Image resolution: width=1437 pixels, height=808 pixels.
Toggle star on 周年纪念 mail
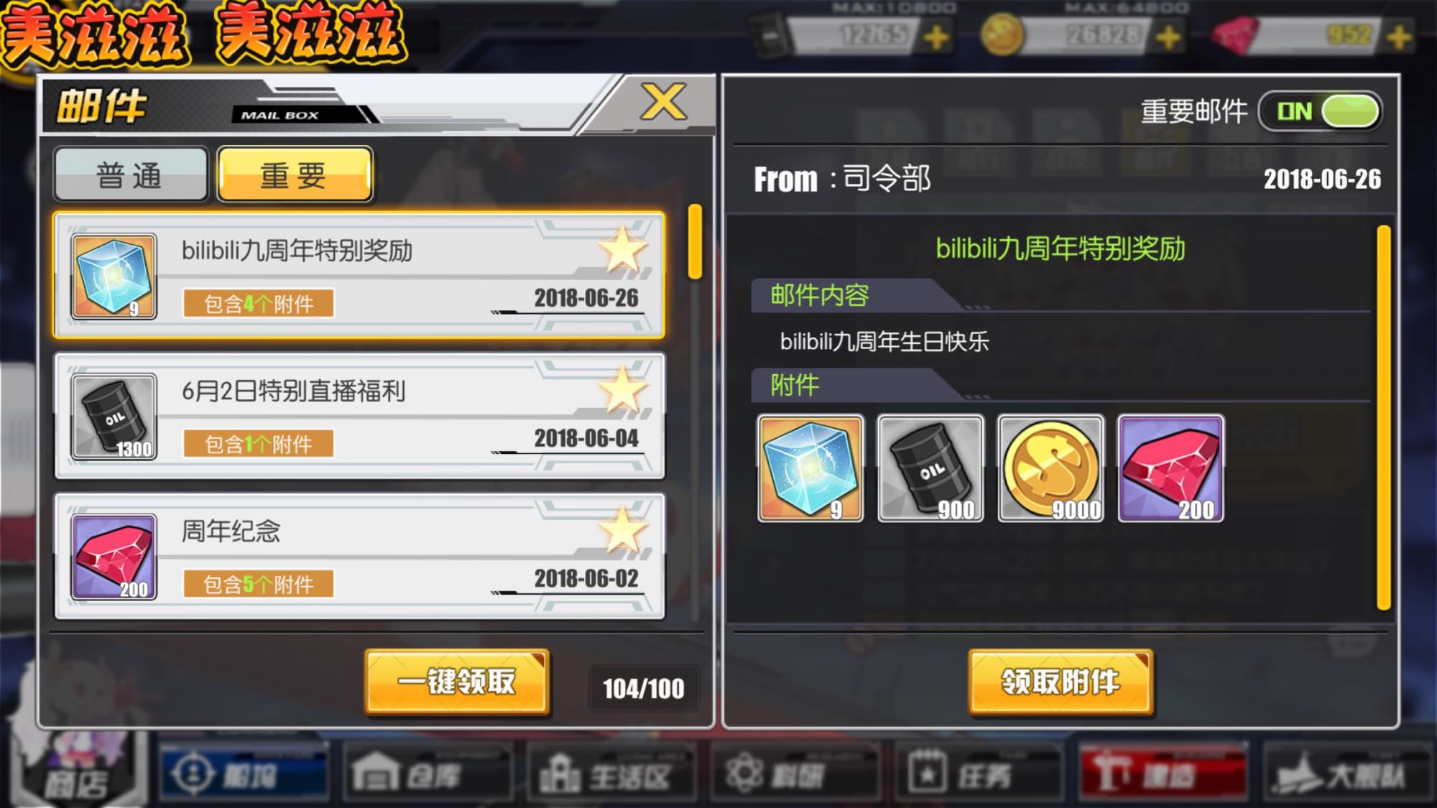tap(622, 530)
